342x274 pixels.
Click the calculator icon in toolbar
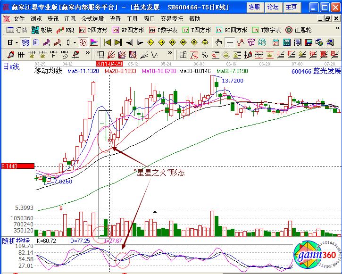(x=287, y=42)
